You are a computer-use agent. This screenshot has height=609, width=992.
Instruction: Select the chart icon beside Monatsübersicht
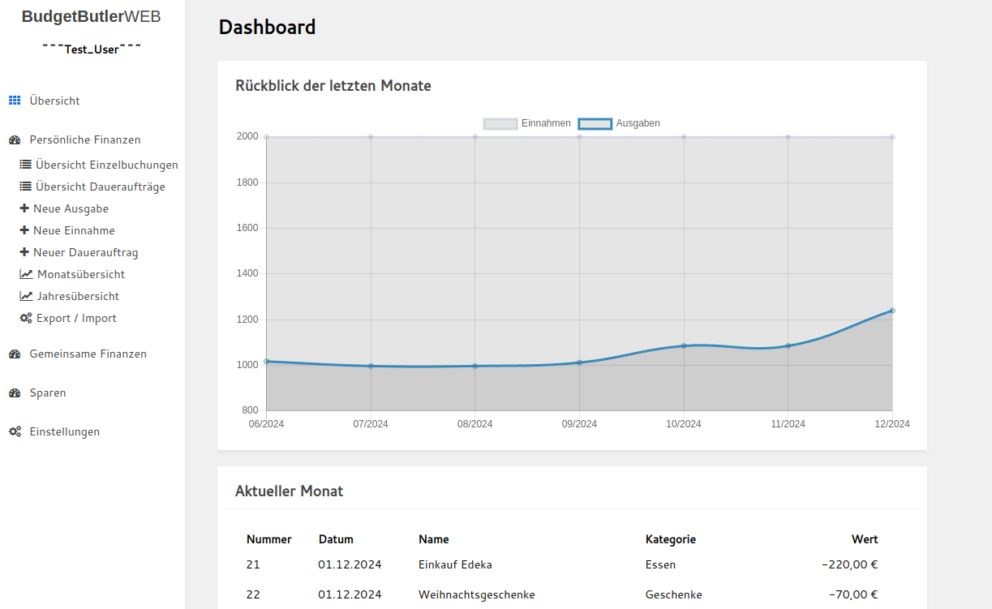25,274
